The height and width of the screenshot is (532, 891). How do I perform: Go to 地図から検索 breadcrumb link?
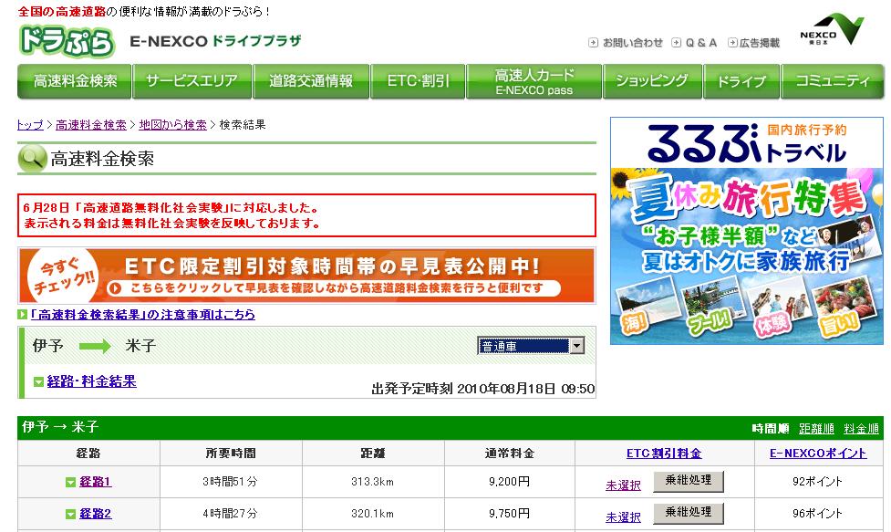click(x=172, y=125)
